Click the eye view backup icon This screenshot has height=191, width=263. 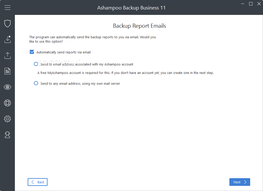tap(7, 87)
